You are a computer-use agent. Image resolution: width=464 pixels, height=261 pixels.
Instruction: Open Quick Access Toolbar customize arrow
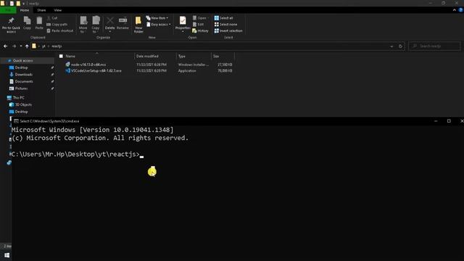(x=24, y=4)
